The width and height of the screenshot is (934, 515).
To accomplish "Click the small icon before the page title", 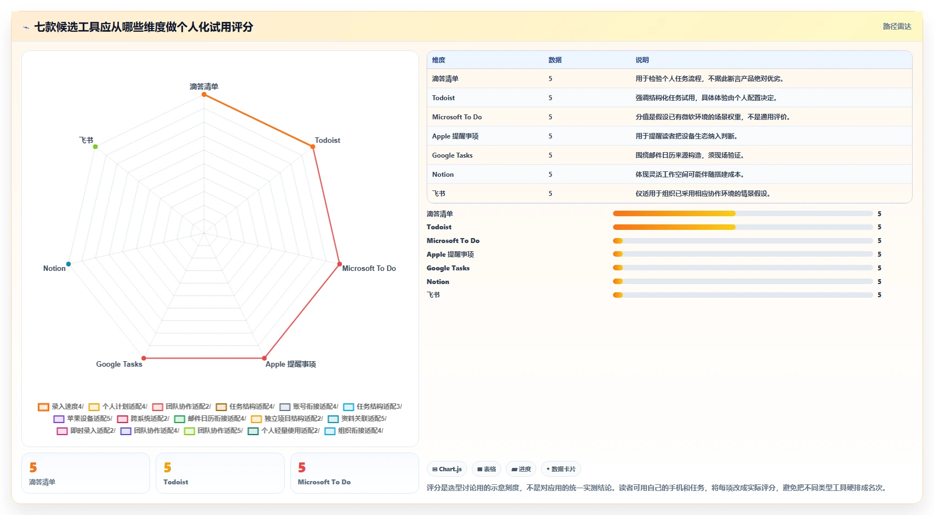I will tap(26, 27).
